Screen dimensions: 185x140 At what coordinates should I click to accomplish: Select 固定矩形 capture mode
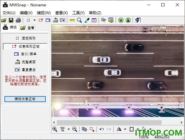pyautogui.click(x=25, y=38)
